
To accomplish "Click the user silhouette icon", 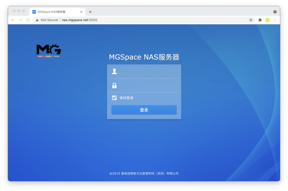I will pyautogui.click(x=114, y=72).
